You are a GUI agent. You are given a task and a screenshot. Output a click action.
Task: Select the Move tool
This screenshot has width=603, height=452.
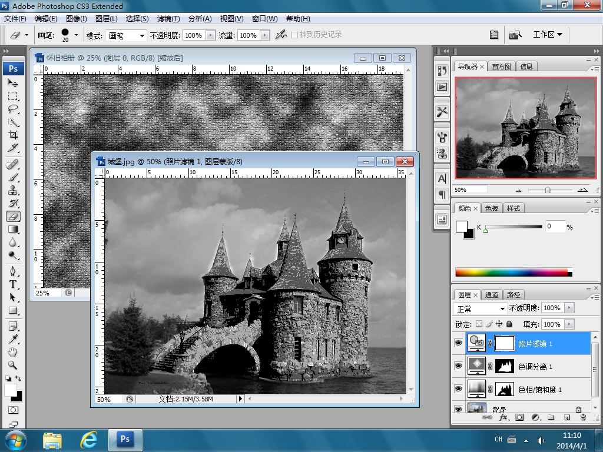13,82
